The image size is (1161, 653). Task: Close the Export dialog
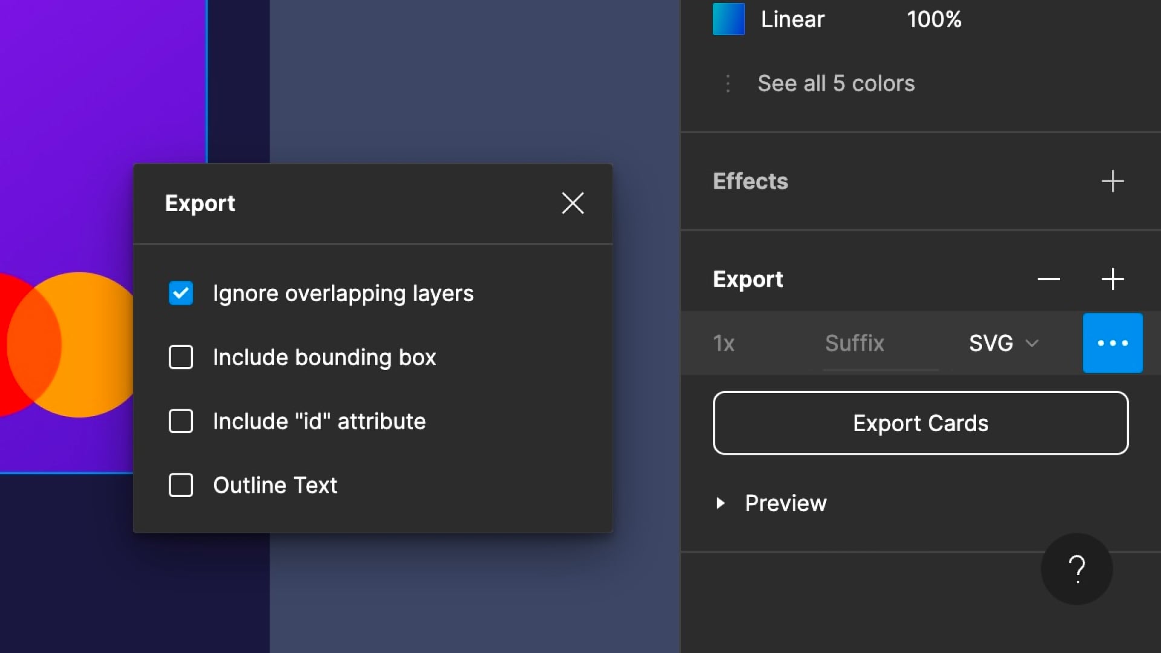[573, 203]
